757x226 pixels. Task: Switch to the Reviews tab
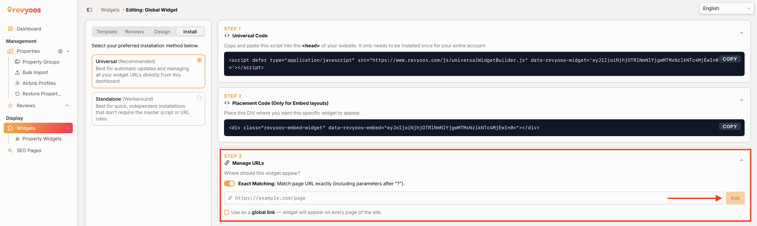134,32
